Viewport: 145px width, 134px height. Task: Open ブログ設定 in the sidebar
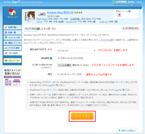click(x=13, y=53)
